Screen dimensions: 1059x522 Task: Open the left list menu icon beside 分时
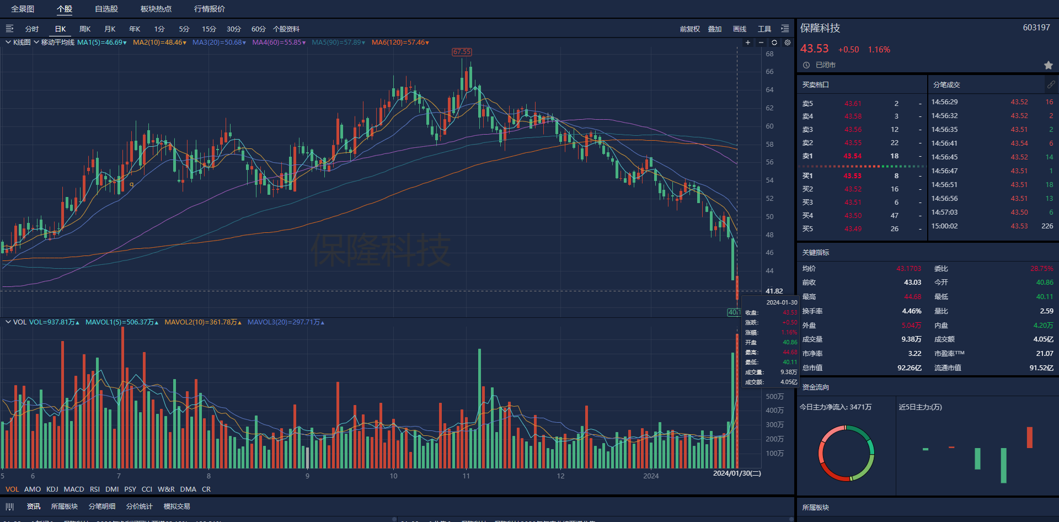(9, 29)
